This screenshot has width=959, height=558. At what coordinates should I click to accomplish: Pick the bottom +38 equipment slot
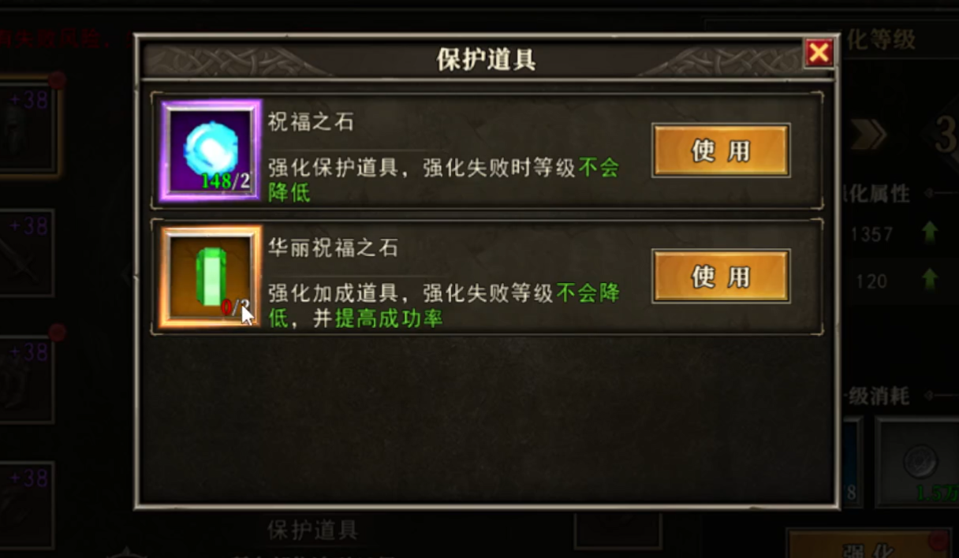coord(25,505)
